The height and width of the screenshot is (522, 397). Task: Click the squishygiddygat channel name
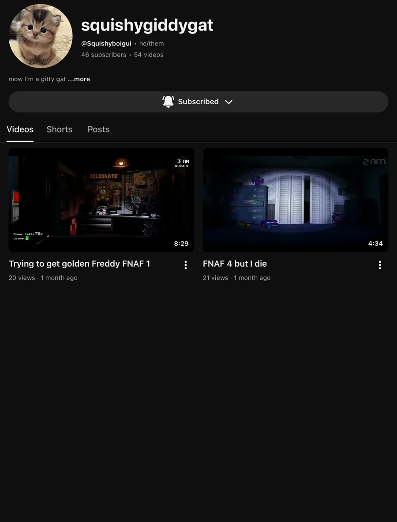[147, 25]
